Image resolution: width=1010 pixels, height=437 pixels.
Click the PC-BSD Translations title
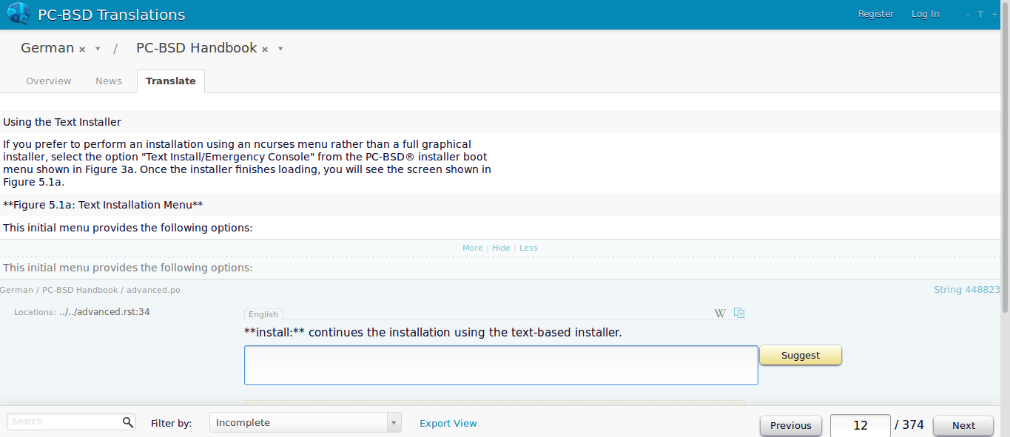click(112, 15)
